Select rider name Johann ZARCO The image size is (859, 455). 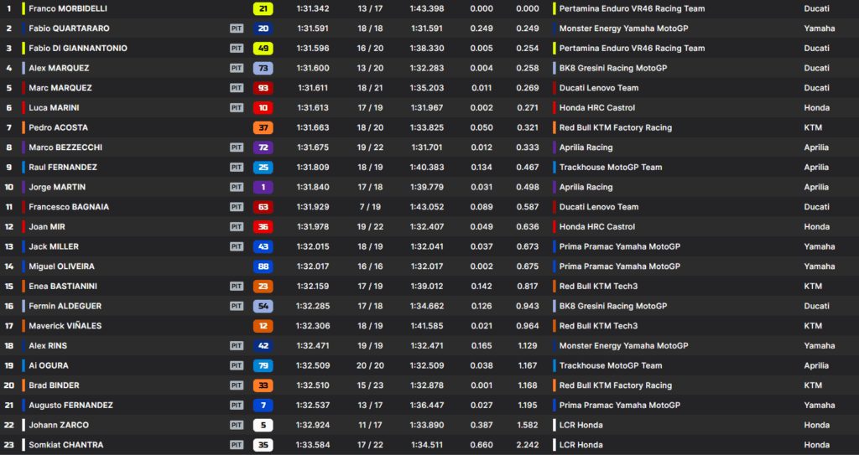[x=59, y=425]
